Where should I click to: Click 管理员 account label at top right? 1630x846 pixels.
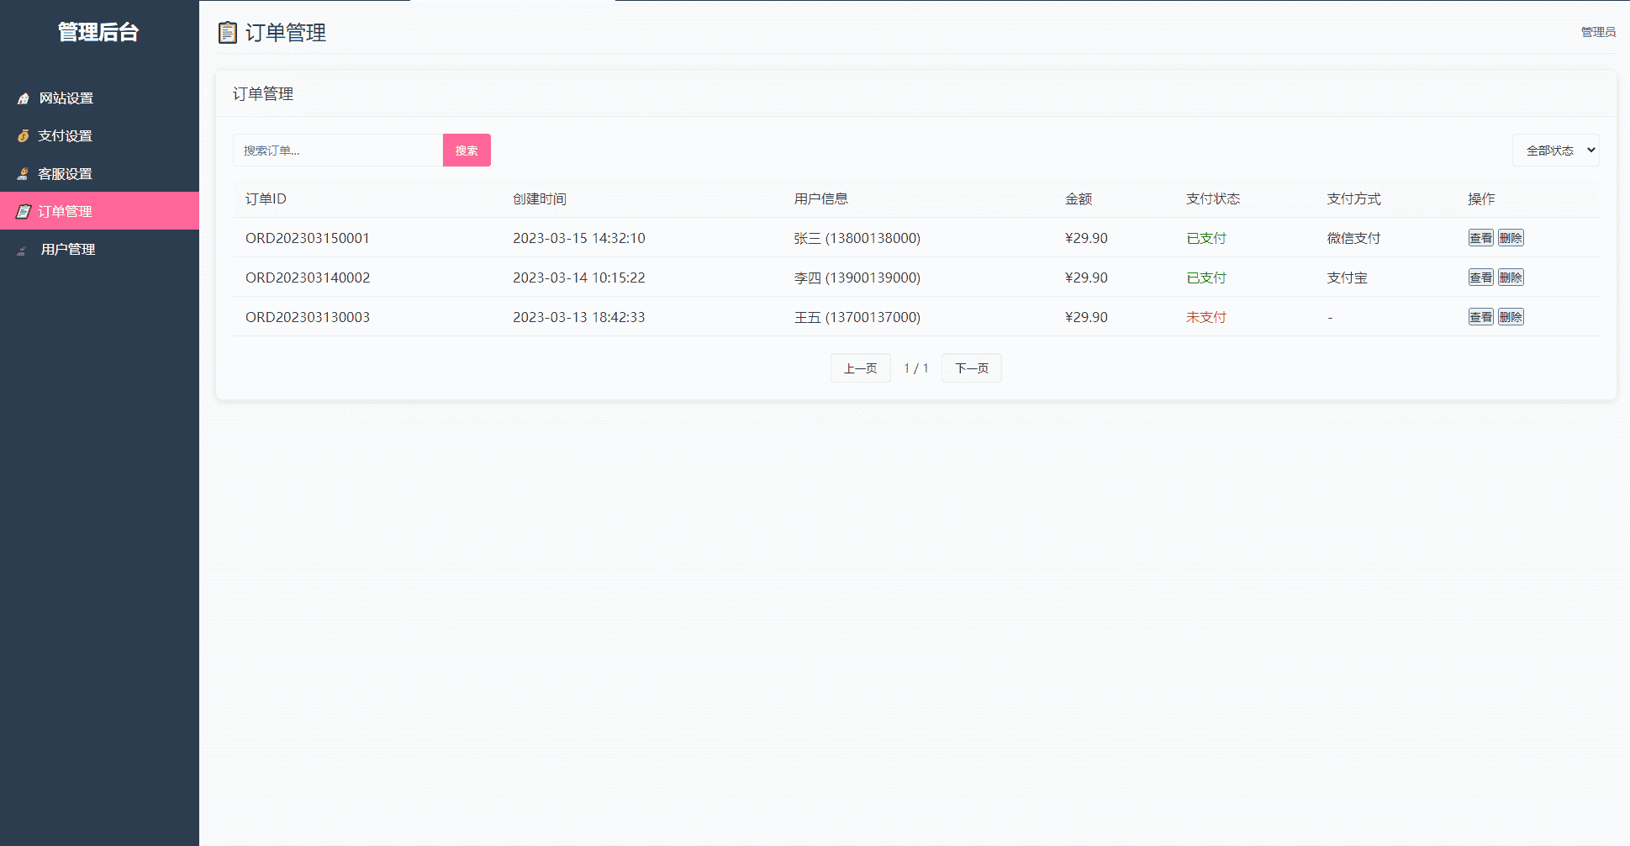coord(1598,32)
